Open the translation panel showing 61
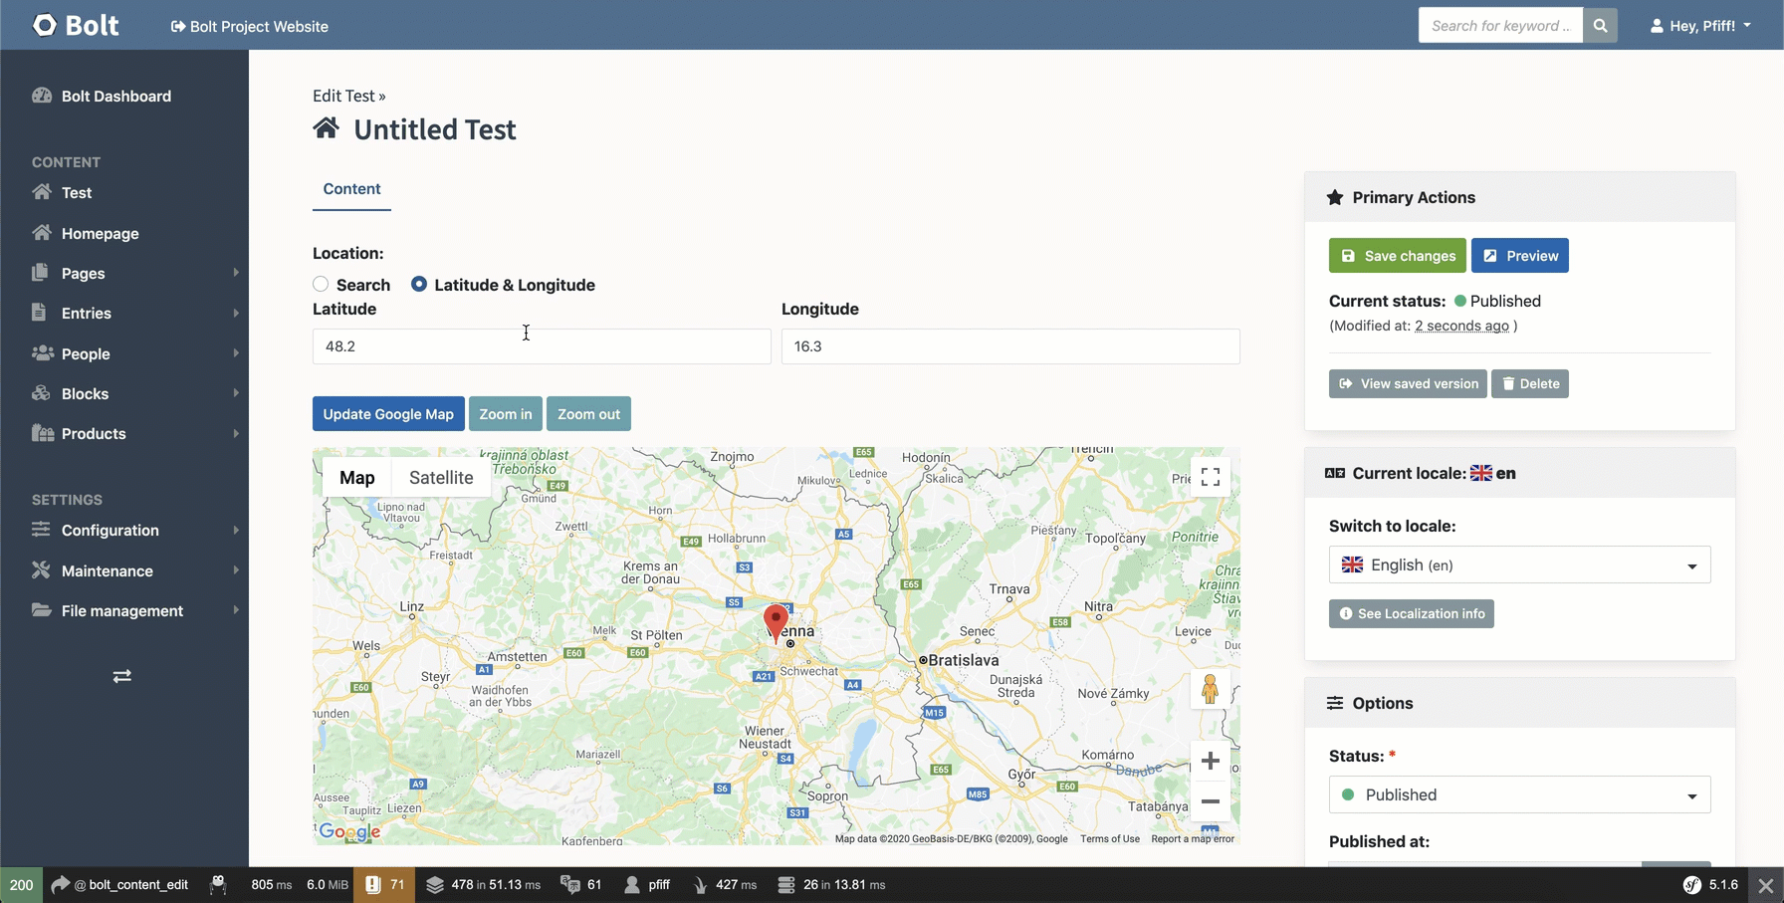The height and width of the screenshot is (903, 1784). click(581, 885)
